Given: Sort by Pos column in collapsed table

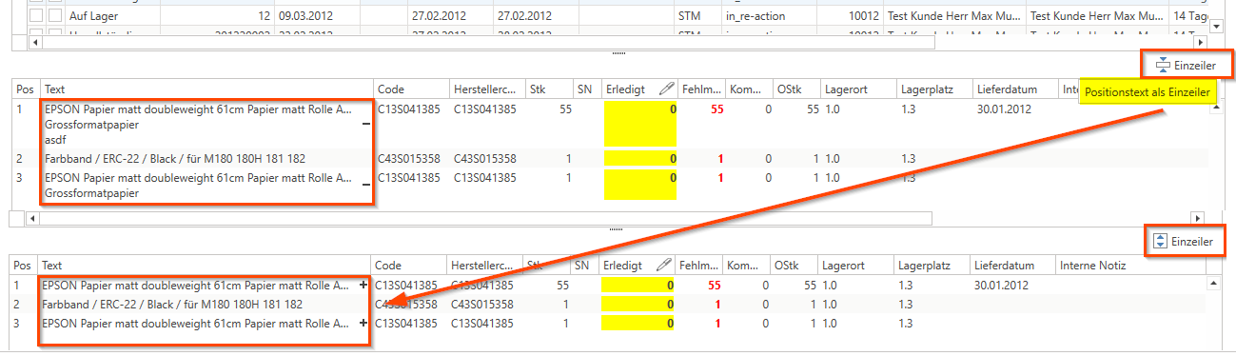Looking at the screenshot, I should click(23, 266).
